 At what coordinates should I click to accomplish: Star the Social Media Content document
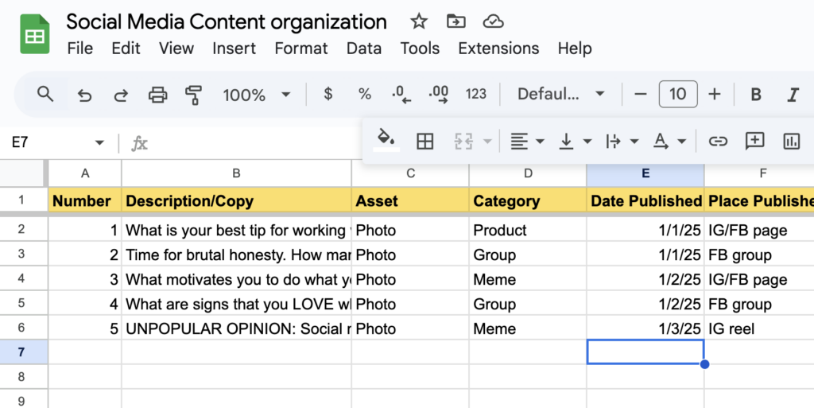point(418,21)
